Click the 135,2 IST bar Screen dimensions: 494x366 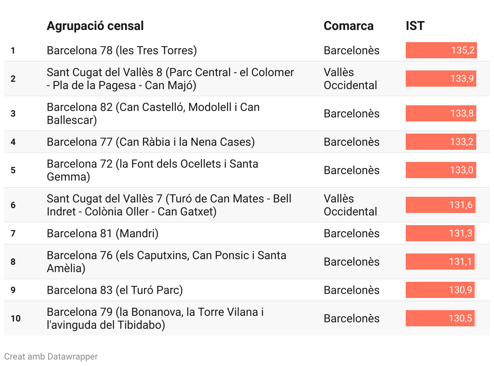click(x=441, y=51)
